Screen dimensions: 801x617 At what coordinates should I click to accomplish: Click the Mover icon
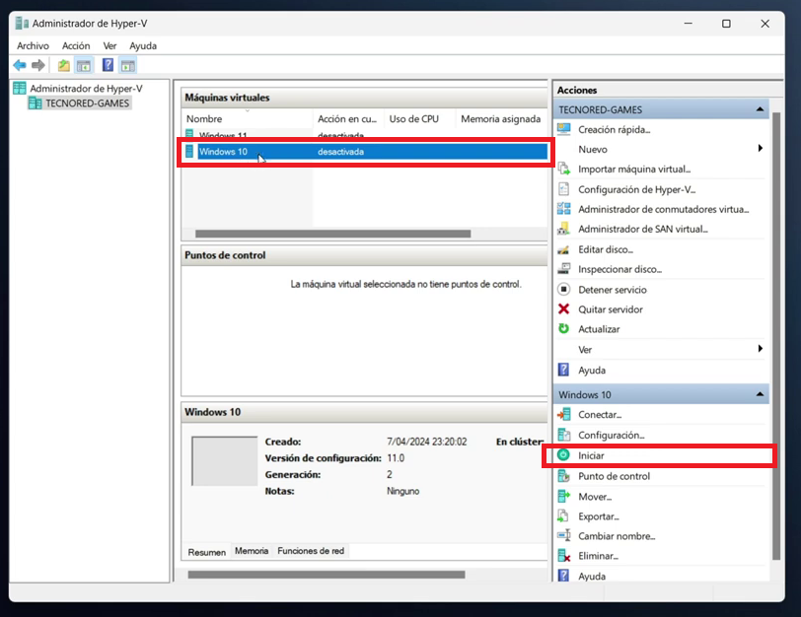564,496
